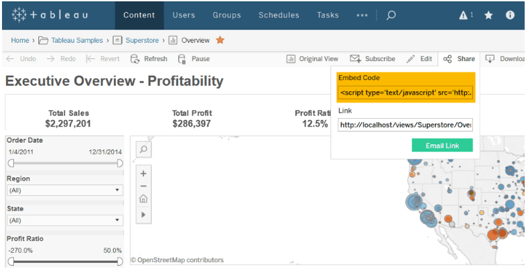The image size is (526, 269).
Task: Open the Superstore workbook breadcrumb
Action: tap(142, 40)
